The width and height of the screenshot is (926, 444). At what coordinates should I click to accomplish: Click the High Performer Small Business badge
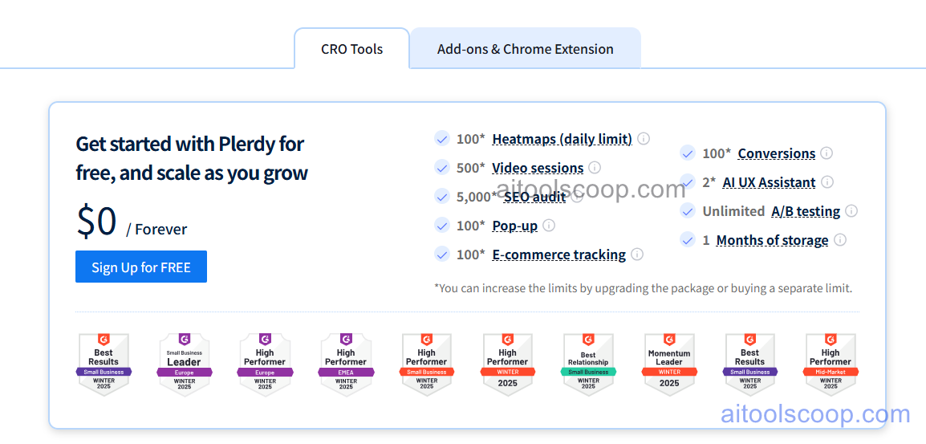[426, 365]
